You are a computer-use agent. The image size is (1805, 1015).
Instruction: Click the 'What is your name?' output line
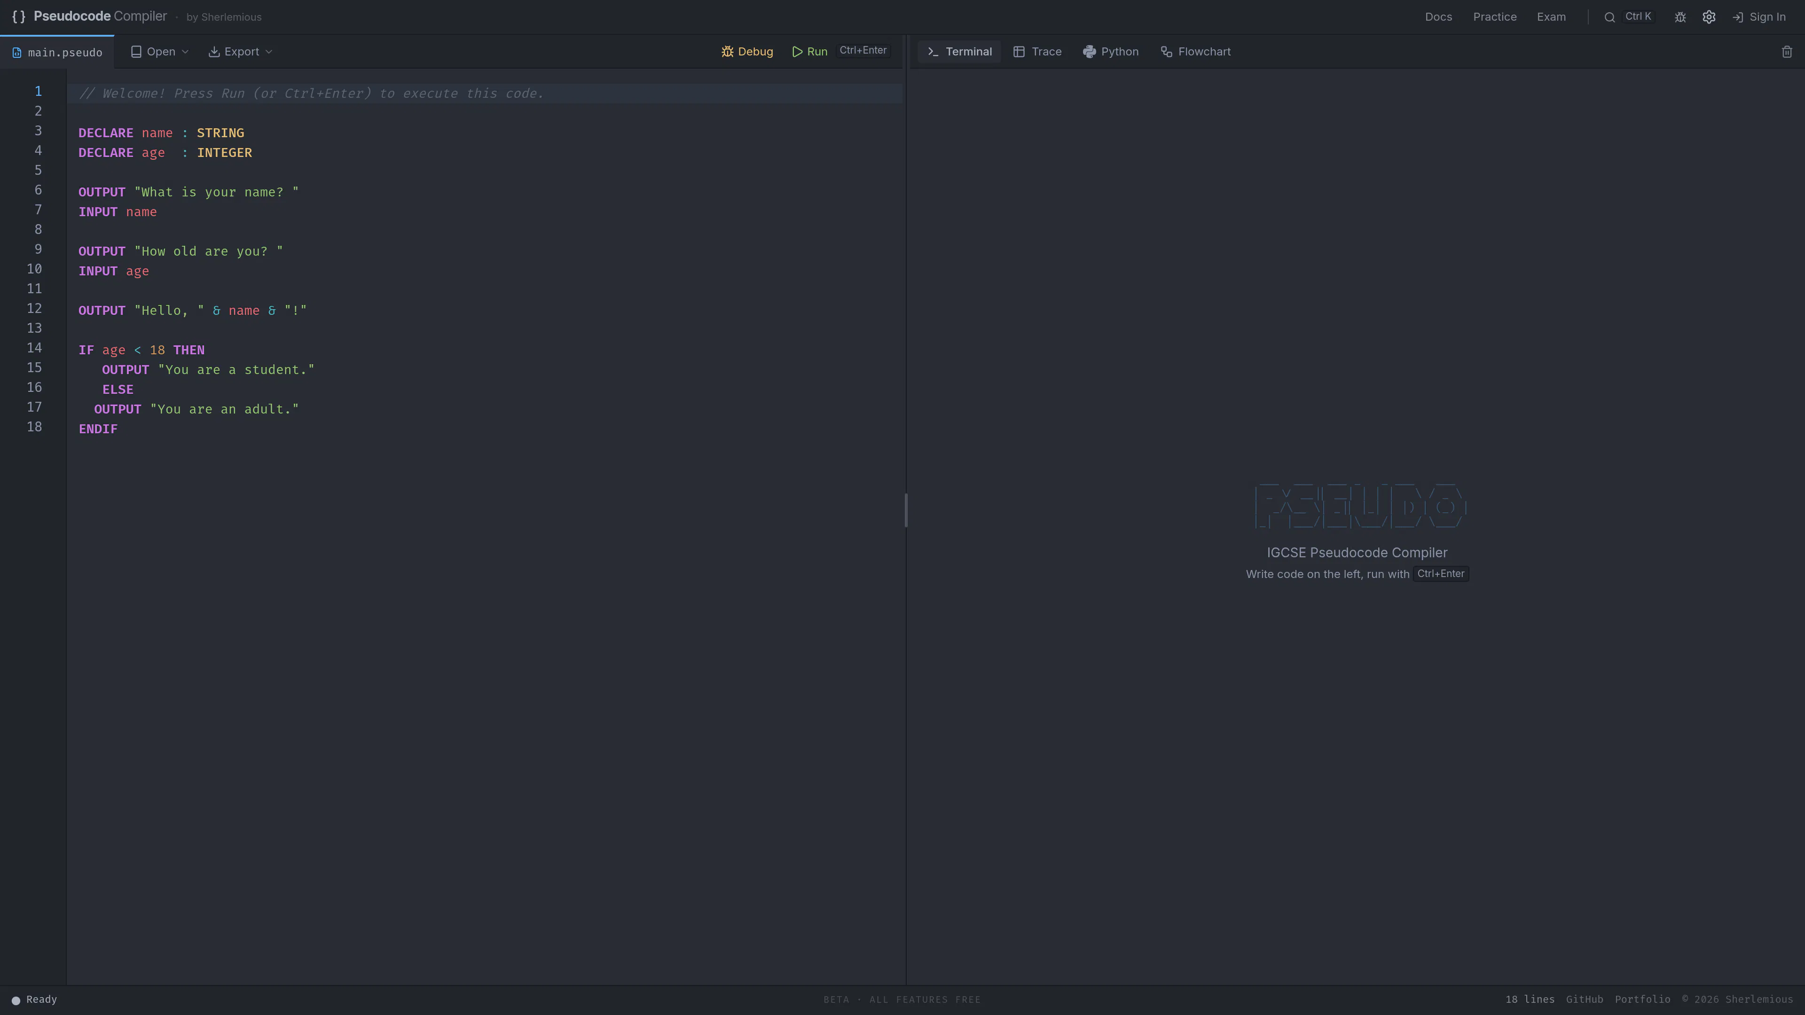click(x=188, y=192)
